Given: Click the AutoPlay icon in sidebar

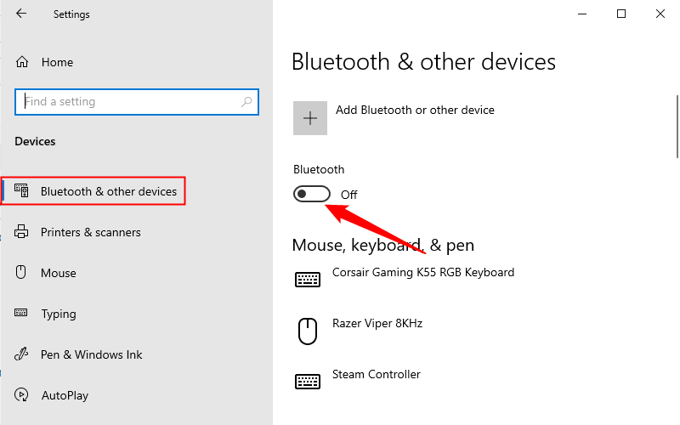Looking at the screenshot, I should pos(22,395).
